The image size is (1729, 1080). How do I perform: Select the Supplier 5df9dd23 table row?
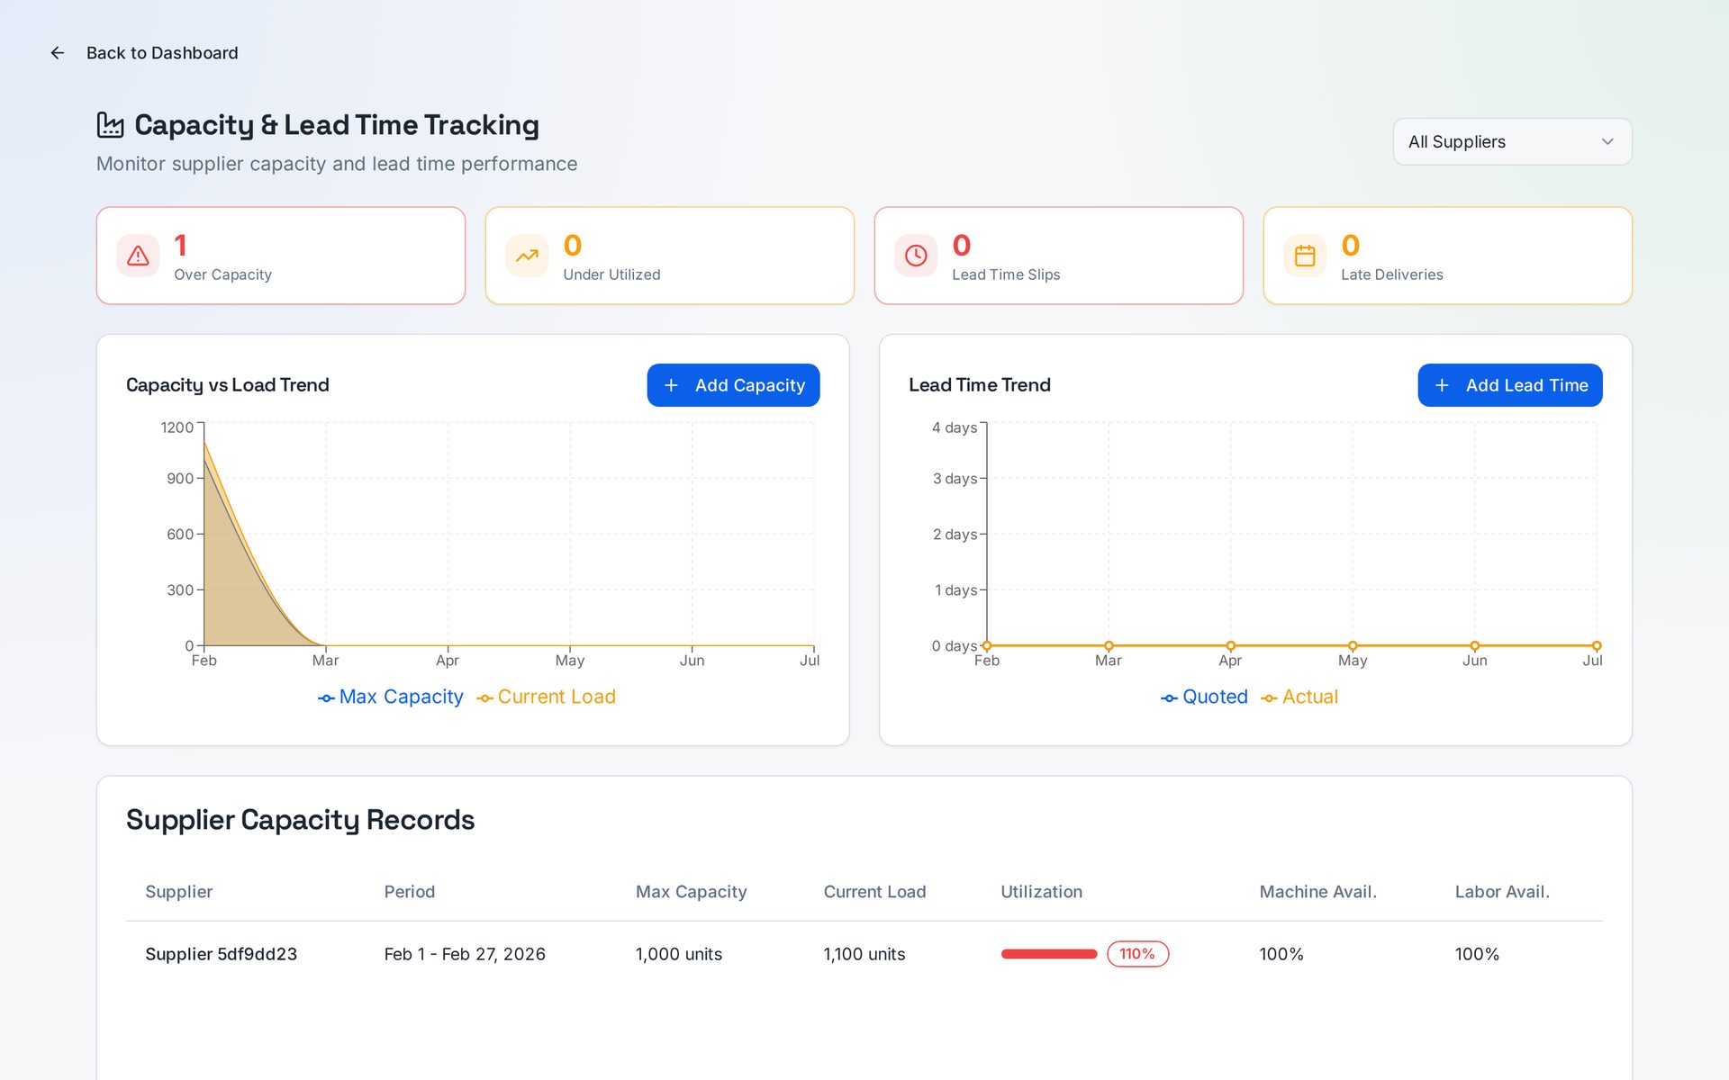coord(864,954)
